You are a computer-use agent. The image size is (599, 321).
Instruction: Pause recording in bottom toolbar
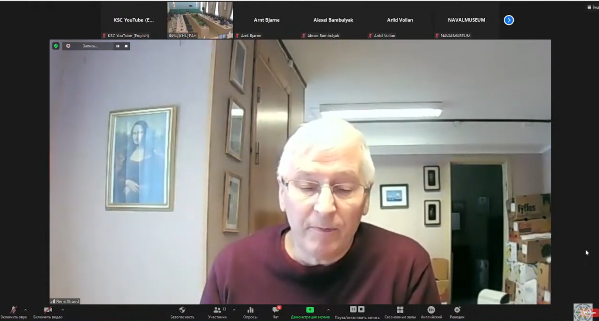coord(353,310)
